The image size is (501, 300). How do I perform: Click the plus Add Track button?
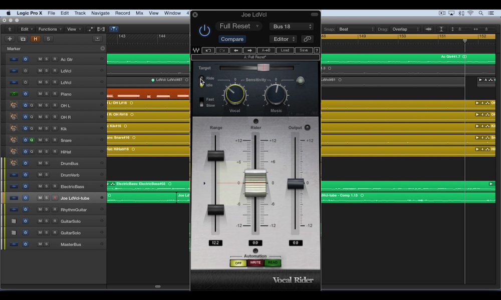click(x=10, y=39)
